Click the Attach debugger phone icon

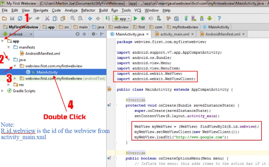tap(159, 18)
